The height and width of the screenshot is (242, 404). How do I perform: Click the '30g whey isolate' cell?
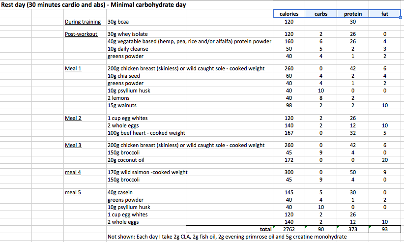[x=146, y=34]
